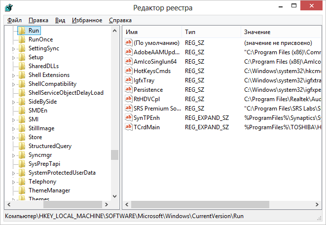The width and height of the screenshot is (326, 225).
Task: Expand the SMI tree node
Action: coord(13,120)
